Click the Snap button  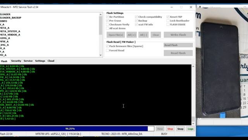pyautogui.click(x=180, y=129)
